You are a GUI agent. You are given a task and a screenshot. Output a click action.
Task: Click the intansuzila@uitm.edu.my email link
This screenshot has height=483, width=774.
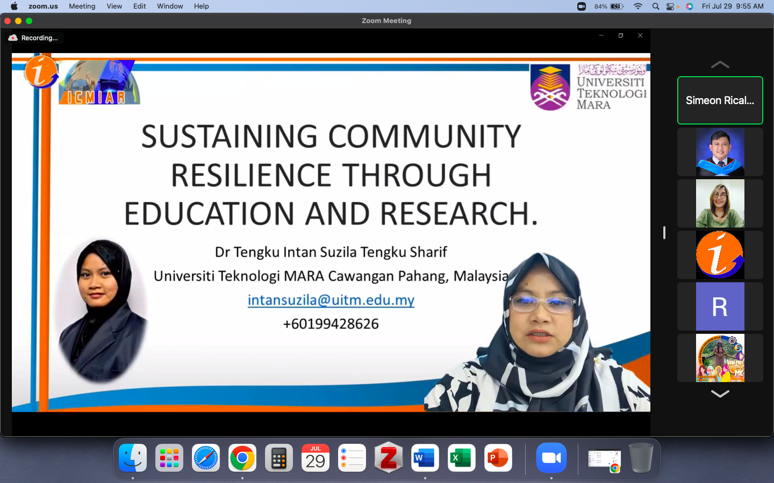pyautogui.click(x=331, y=300)
